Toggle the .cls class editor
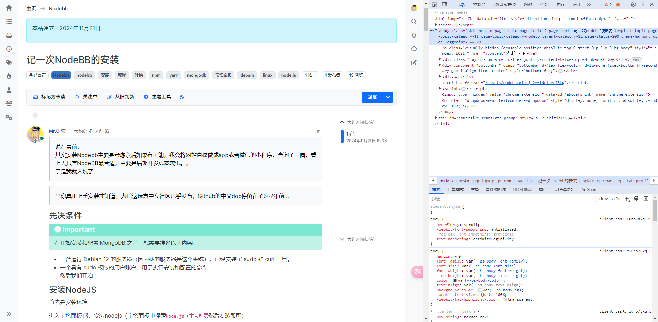Image resolution: width=658 pixels, height=322 pixels. coord(616,199)
